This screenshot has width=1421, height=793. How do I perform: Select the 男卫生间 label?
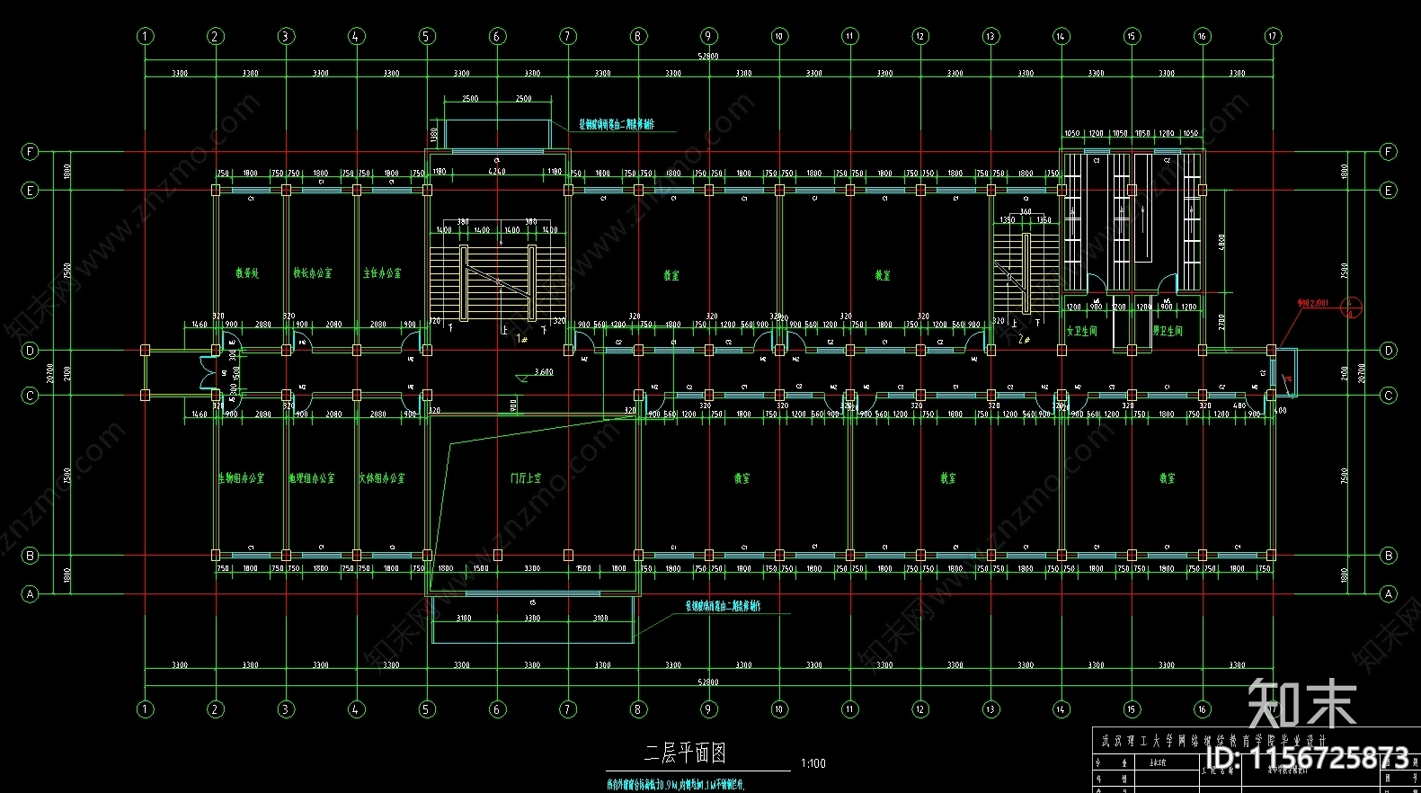[1168, 331]
